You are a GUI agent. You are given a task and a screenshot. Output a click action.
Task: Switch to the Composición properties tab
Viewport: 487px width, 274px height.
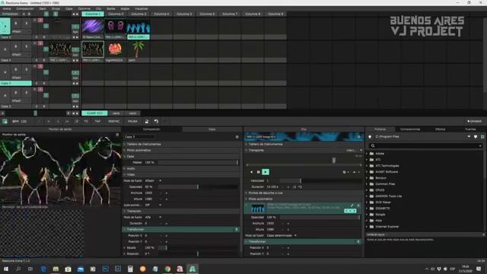[x=151, y=129]
